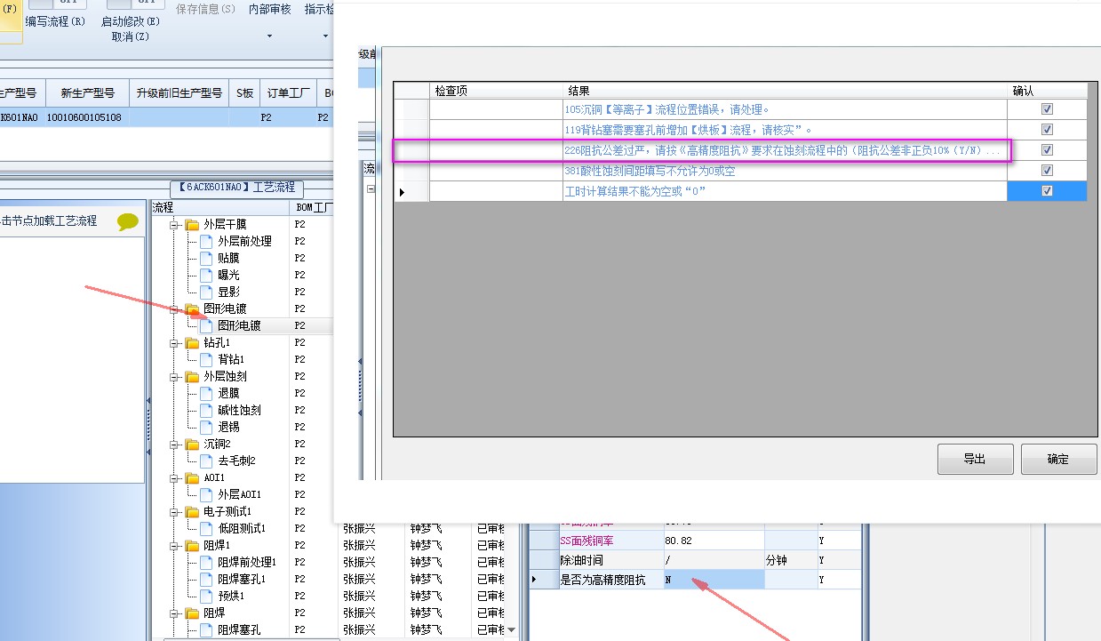Collapse the 钻孔1 tree node
Image resolution: width=1101 pixels, height=641 pixels.
[175, 343]
